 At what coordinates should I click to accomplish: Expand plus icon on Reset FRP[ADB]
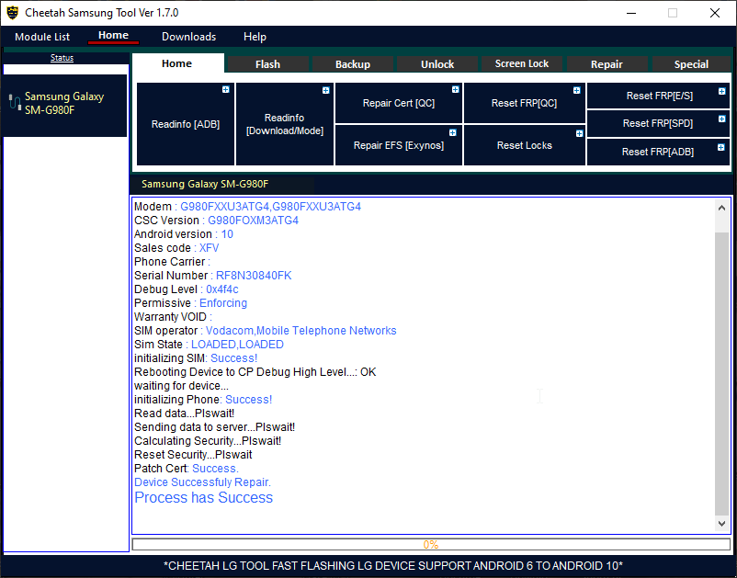click(x=721, y=148)
